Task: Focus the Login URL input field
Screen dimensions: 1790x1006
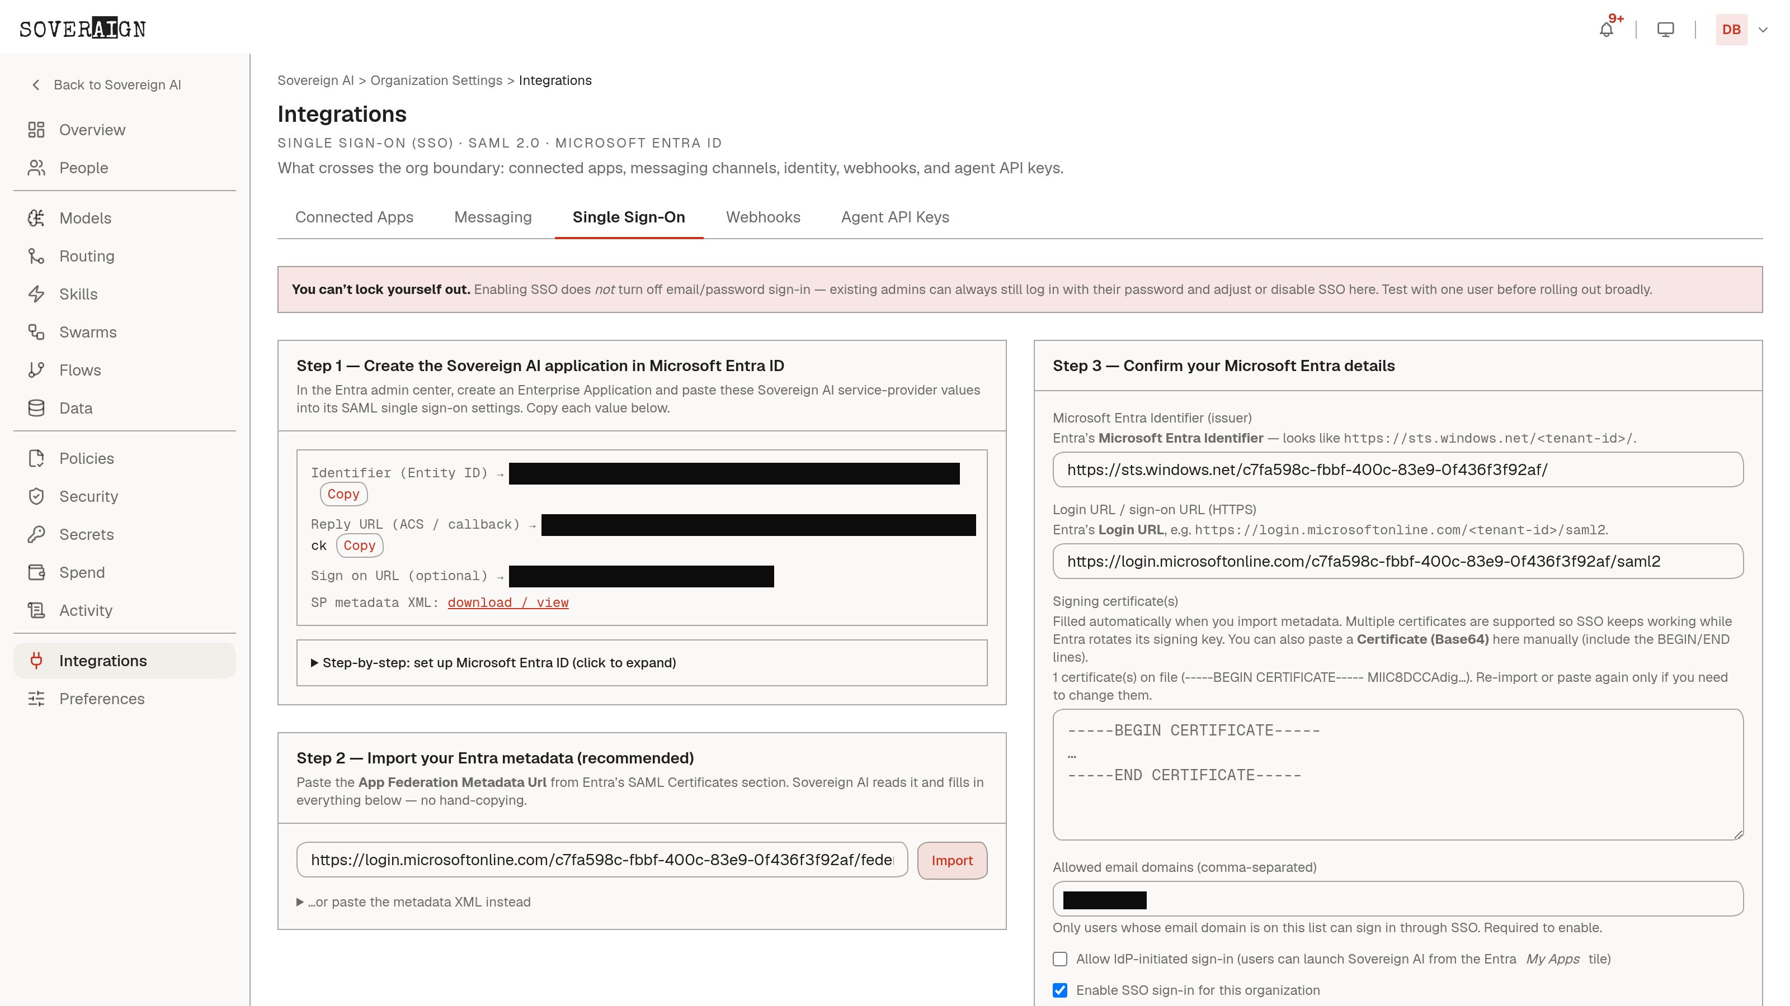Action: coord(1397,561)
